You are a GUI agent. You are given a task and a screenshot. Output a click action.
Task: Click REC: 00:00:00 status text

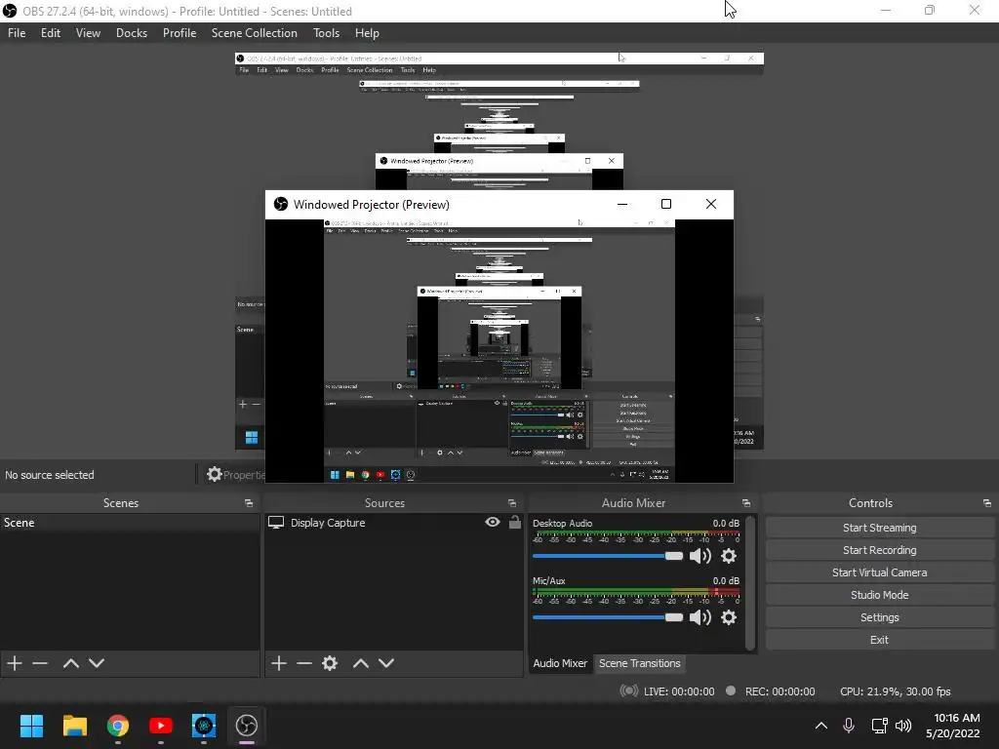click(x=779, y=691)
